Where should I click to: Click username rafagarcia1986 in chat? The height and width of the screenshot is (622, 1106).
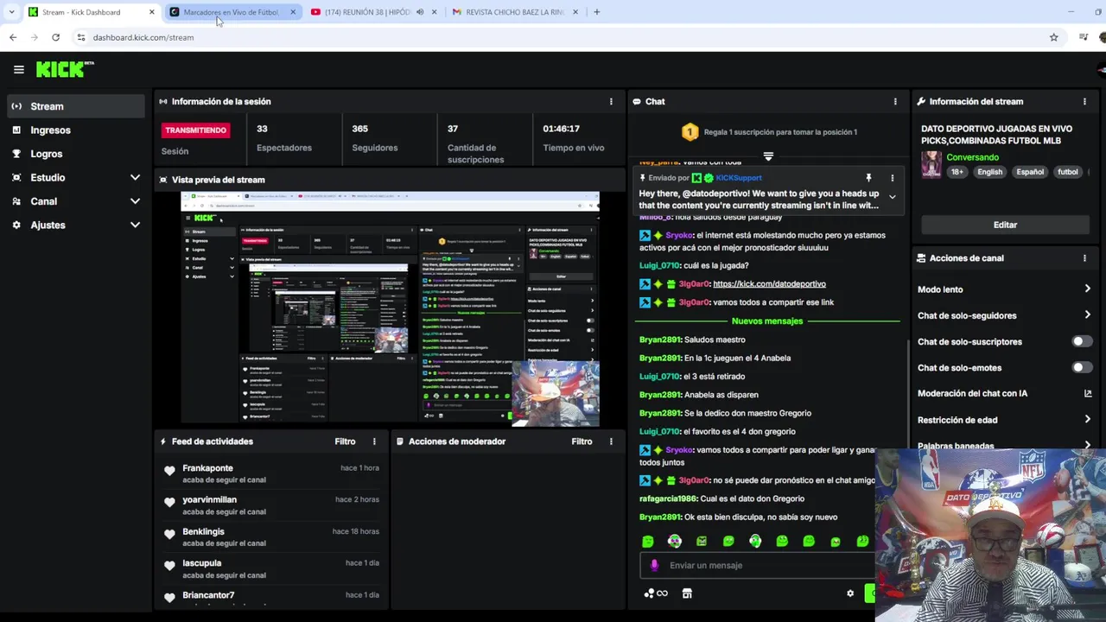coord(668,499)
